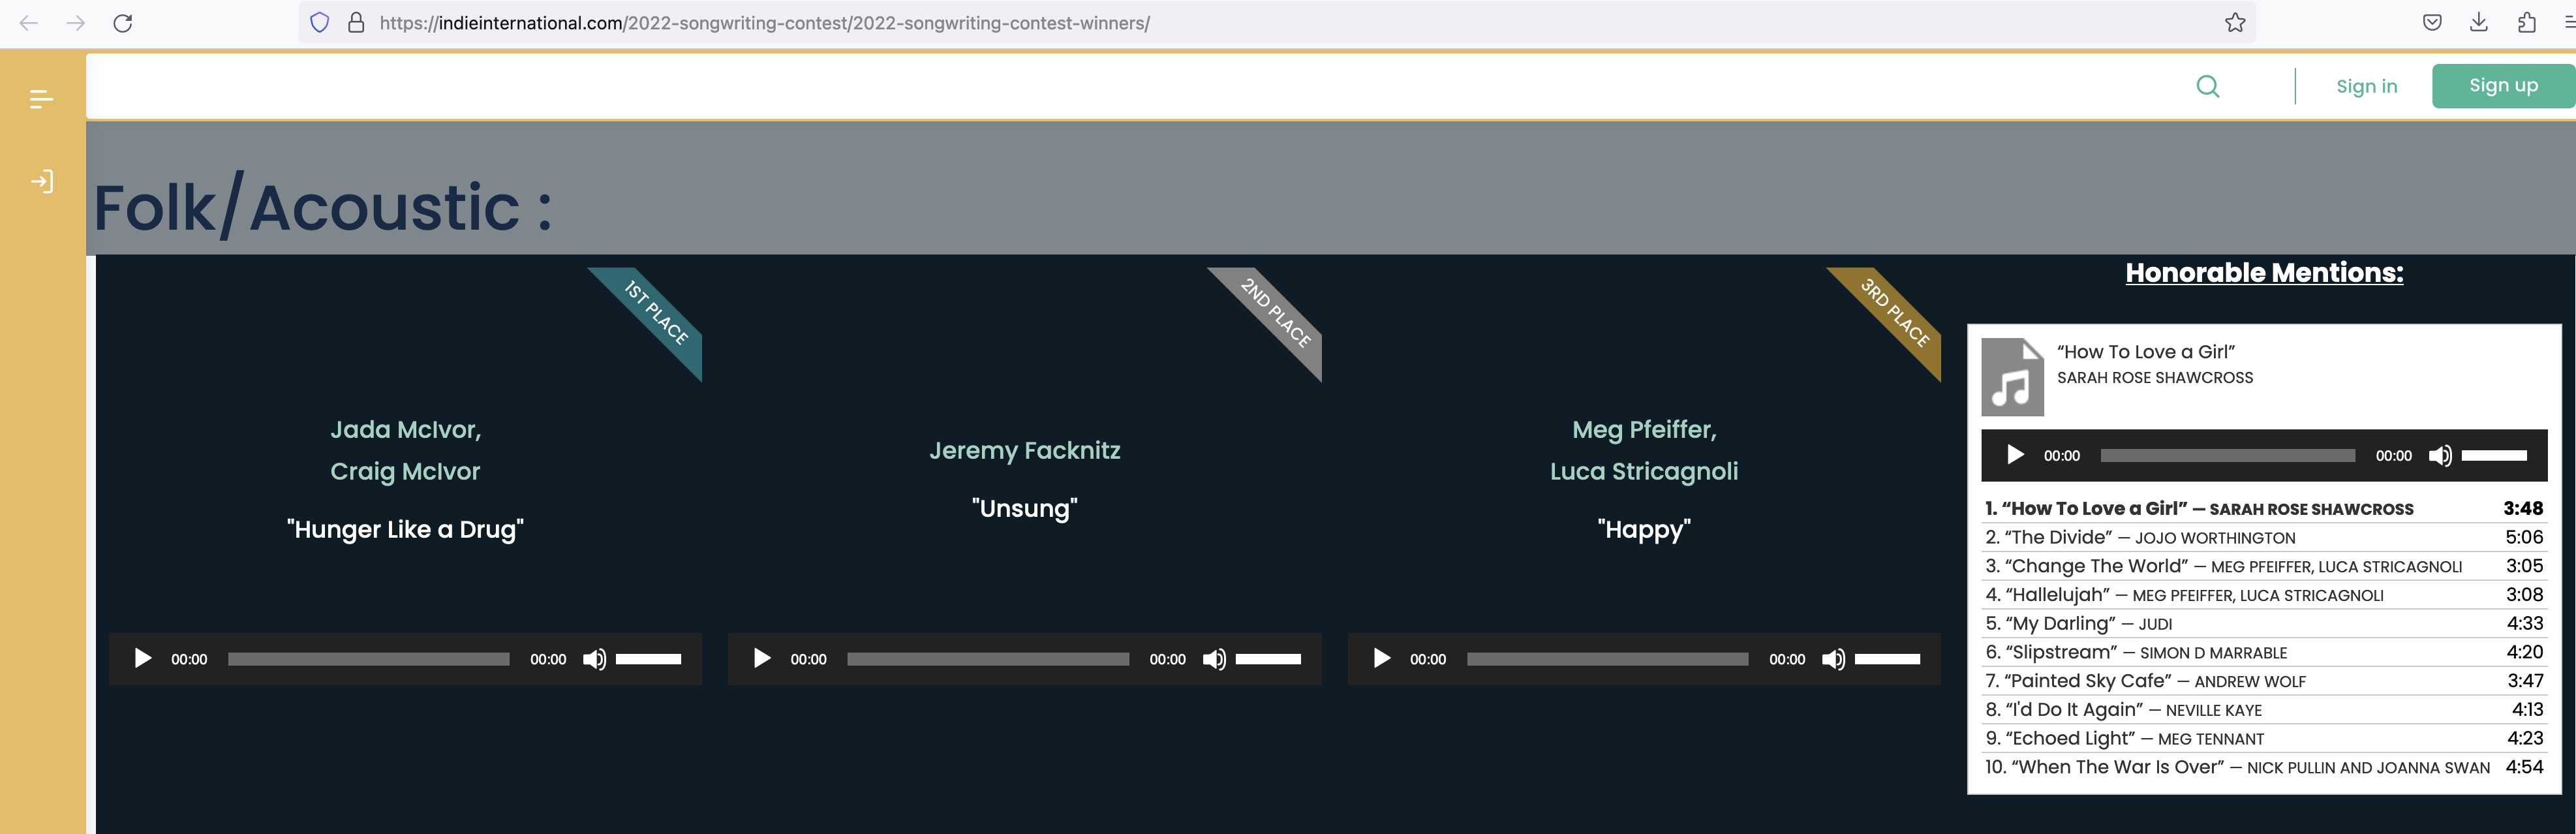The width and height of the screenshot is (2576, 834).
Task: Click the "Hunger Like a Drug" progress bar
Action: coord(368,659)
